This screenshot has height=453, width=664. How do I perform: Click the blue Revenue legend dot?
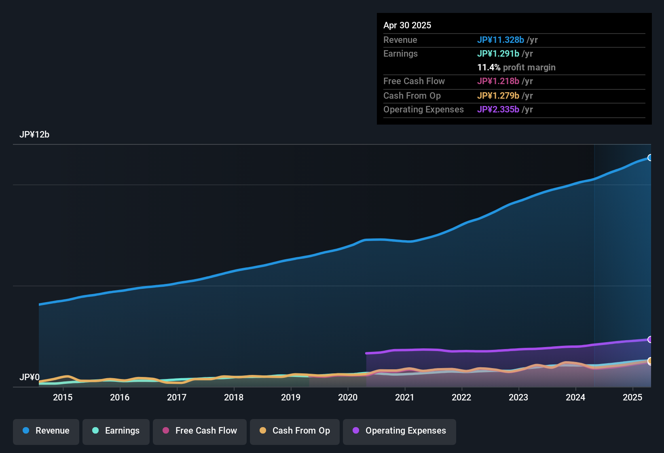(26, 431)
